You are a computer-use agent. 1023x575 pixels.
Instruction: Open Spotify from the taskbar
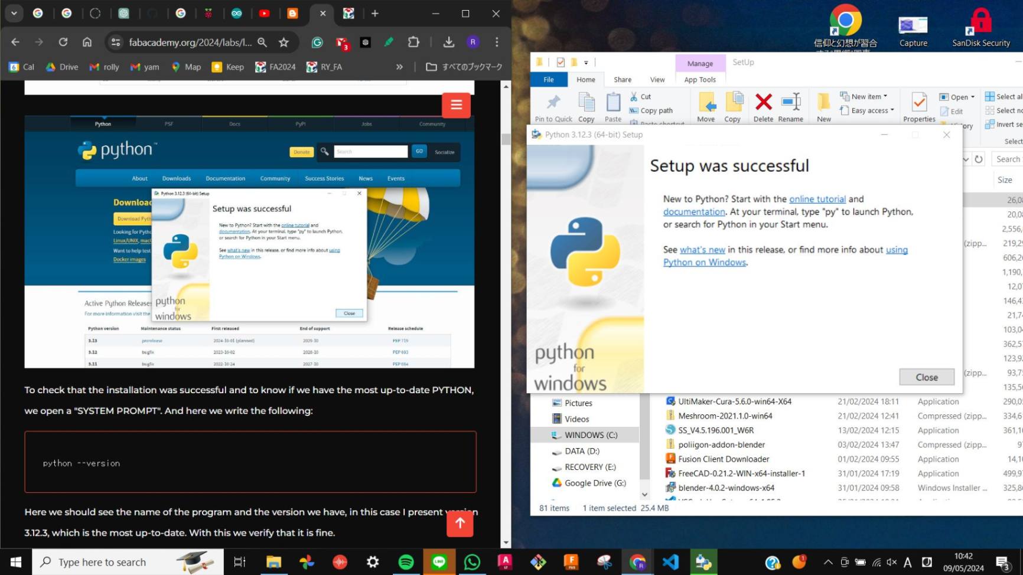point(406,562)
